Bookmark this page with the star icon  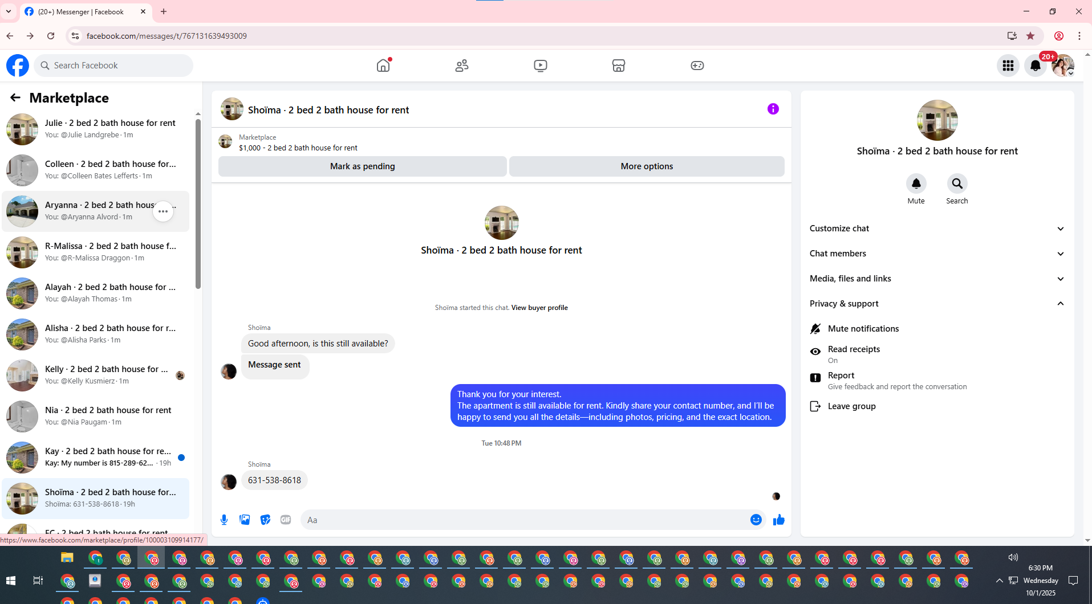1030,36
